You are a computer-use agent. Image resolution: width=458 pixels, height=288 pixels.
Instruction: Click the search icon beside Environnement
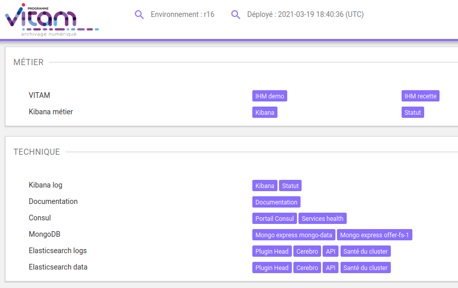coord(139,15)
